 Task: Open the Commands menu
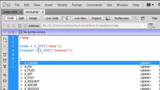(94, 5)
